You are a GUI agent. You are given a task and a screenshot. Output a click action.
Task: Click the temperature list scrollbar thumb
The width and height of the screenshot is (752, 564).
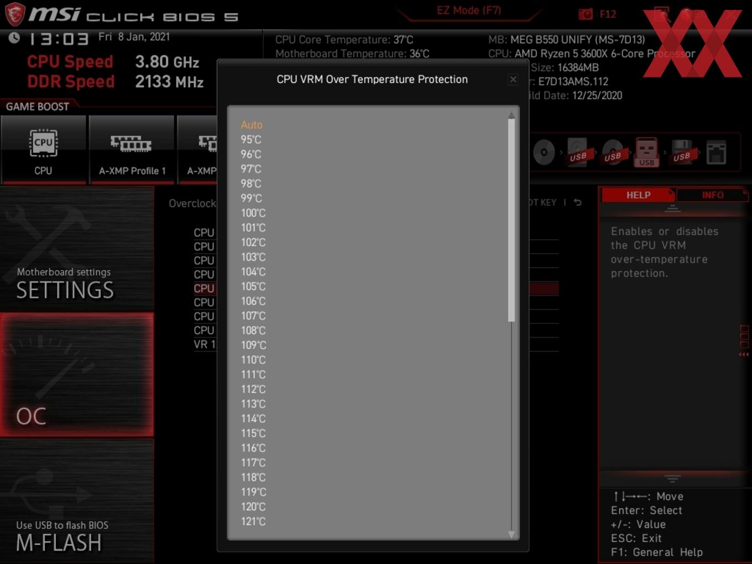pyautogui.click(x=511, y=220)
